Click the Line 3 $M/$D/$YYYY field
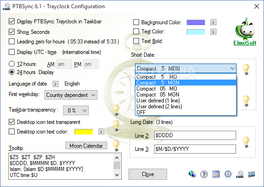The height and width of the screenshot is (187, 264). [195, 149]
